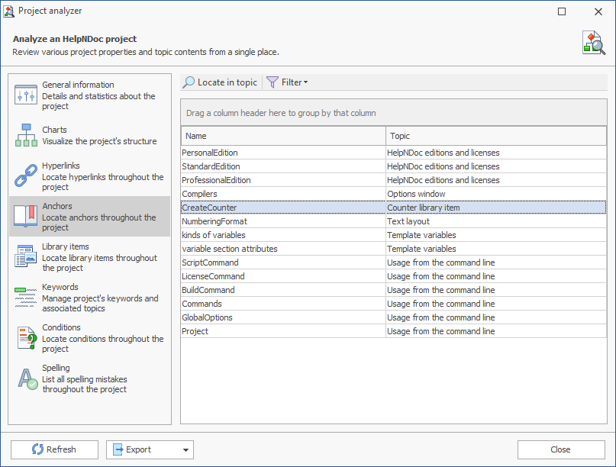The height and width of the screenshot is (467, 616).
Task: Open the Hyperlinks chain icon
Action: pos(26,176)
